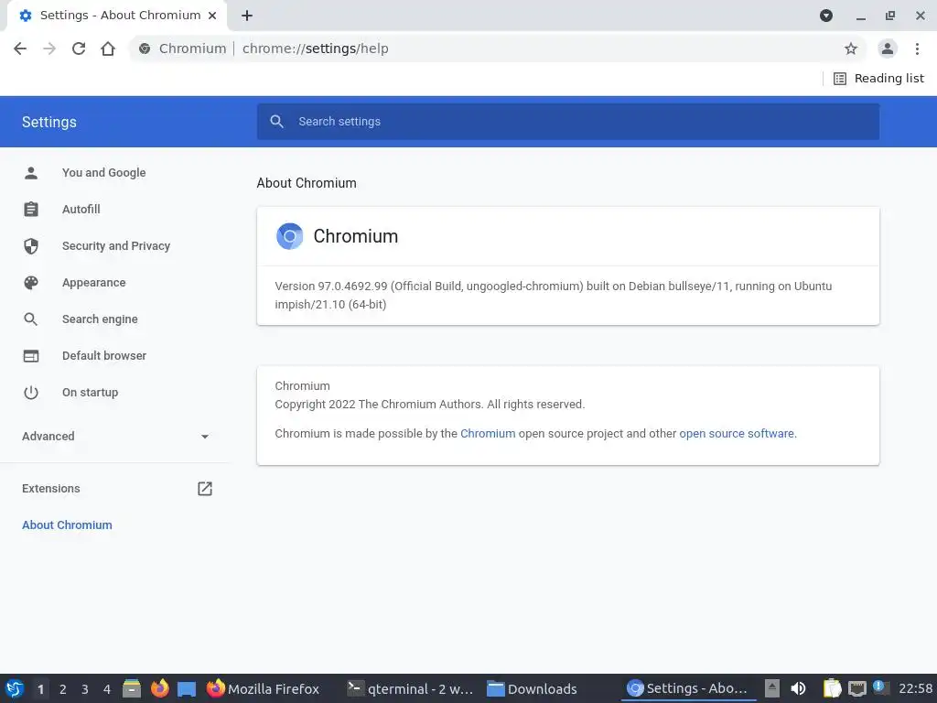Image resolution: width=937 pixels, height=703 pixels.
Task: Switch to Downloads window in taskbar
Action: pos(532,688)
